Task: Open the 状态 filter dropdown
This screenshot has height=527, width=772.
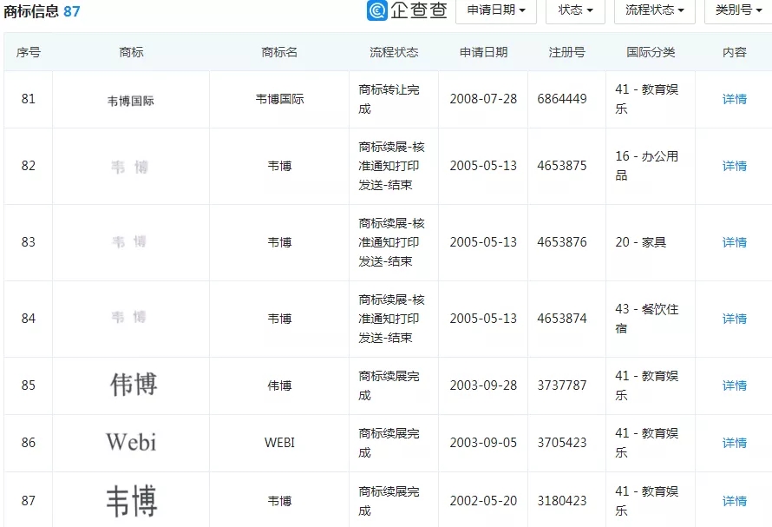Action: click(574, 12)
